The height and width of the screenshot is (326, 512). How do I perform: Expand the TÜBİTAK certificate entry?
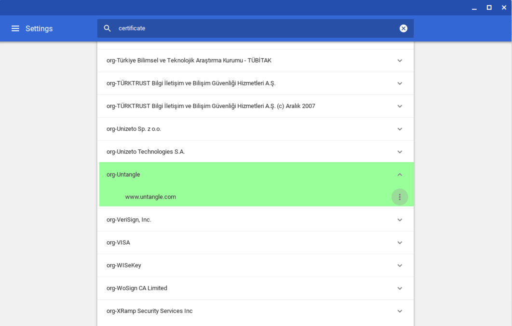[399, 60]
